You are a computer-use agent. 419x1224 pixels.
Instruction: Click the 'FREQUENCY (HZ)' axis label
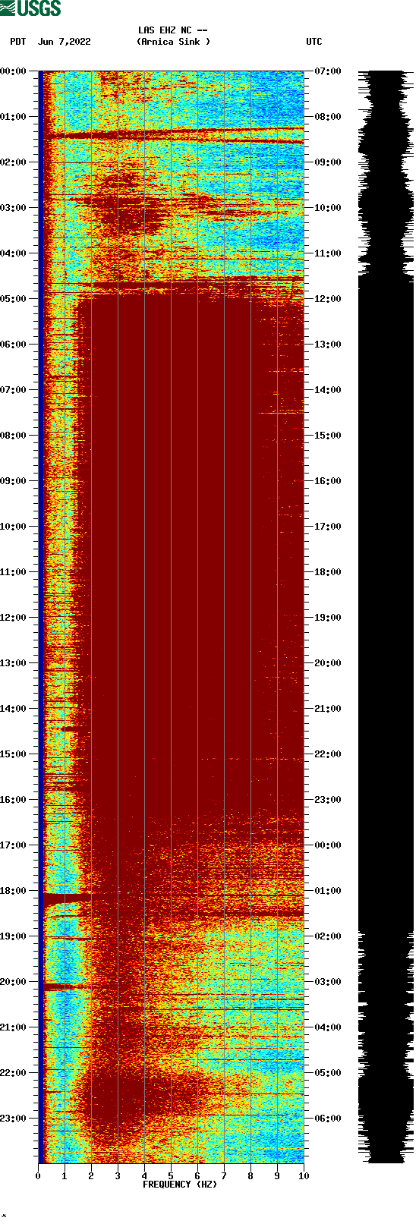tap(180, 1185)
